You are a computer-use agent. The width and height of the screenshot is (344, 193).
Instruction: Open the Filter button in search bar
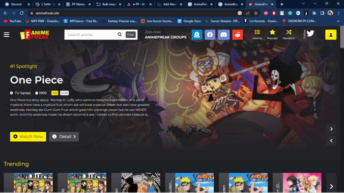tap(131, 35)
